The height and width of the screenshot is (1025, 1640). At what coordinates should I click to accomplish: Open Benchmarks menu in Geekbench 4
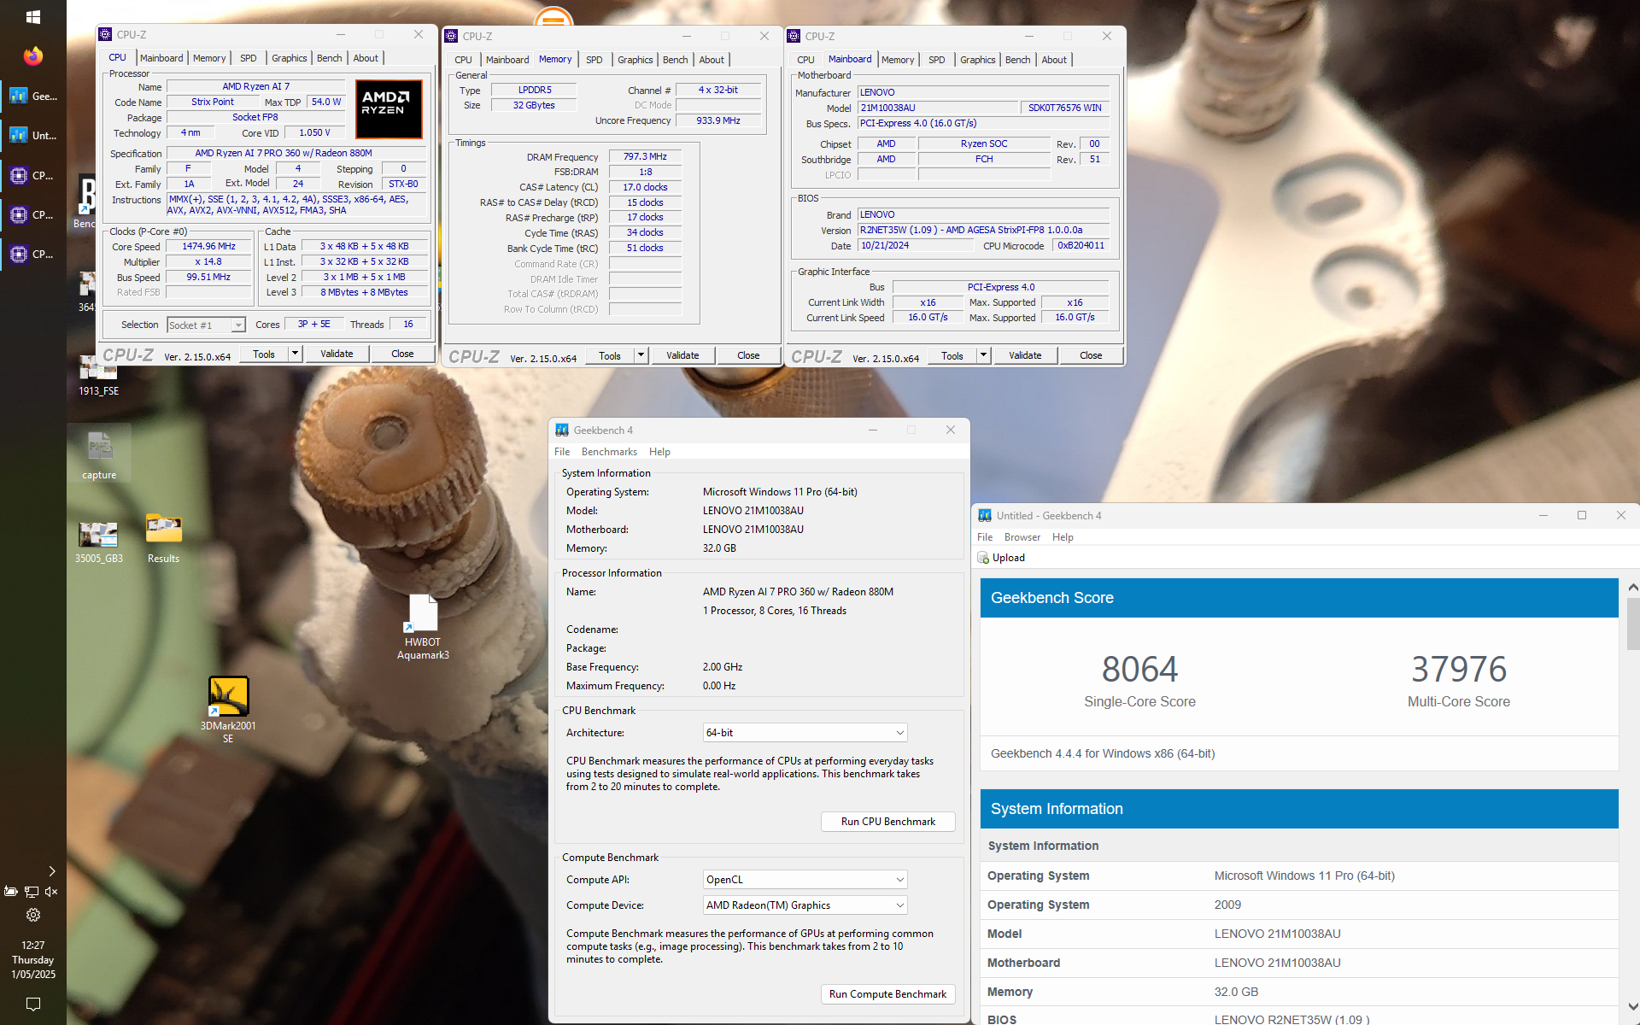pyautogui.click(x=609, y=452)
